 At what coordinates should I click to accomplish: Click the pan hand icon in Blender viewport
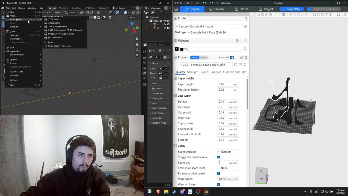click(x=137, y=44)
